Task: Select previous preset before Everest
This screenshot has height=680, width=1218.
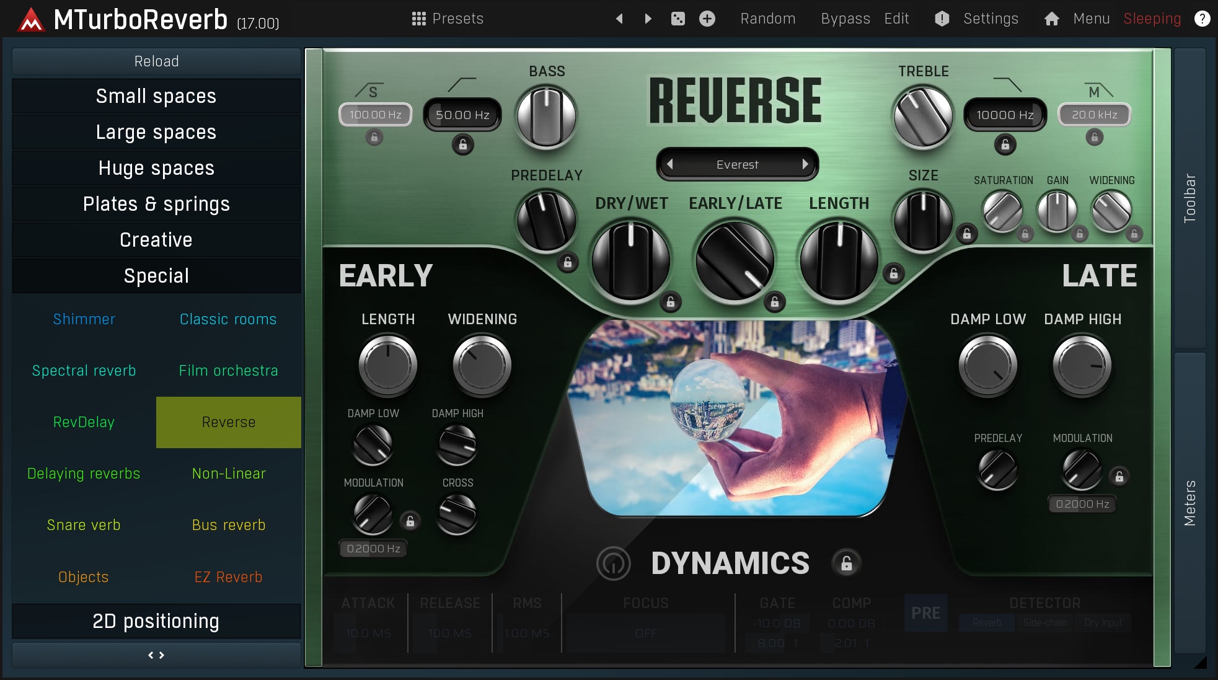Action: tap(670, 164)
